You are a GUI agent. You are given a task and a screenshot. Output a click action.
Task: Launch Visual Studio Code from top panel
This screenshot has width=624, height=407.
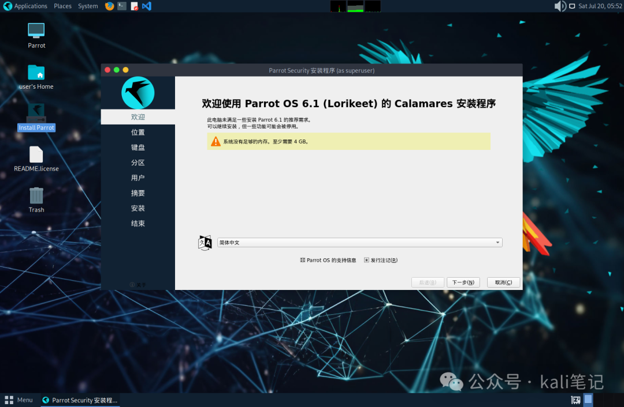[147, 6]
